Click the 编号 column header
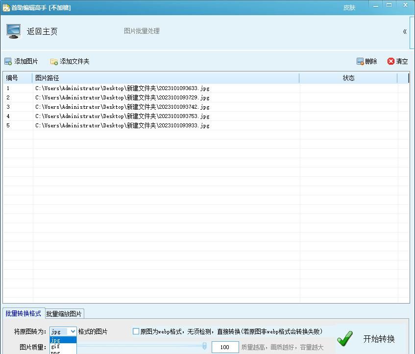415x354 pixels. coord(18,78)
